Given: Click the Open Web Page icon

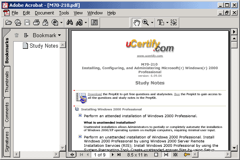Looking at the screenshot, I should [18, 23].
